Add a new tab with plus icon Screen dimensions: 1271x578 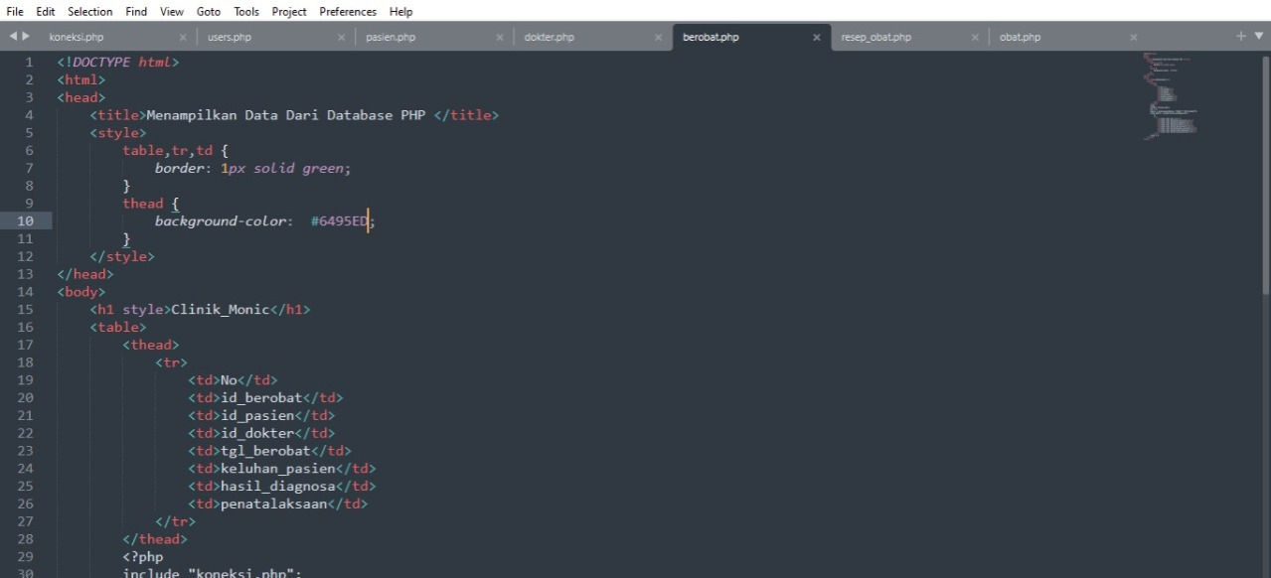(x=1241, y=37)
